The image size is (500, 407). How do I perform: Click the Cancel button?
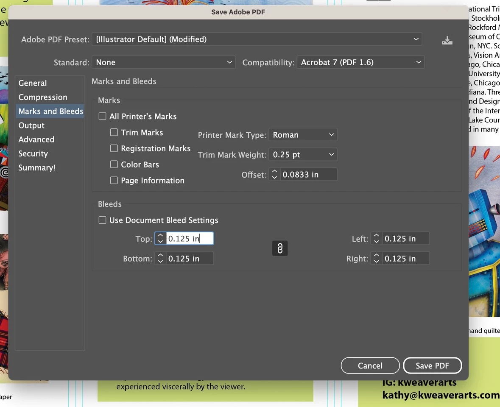click(x=370, y=365)
